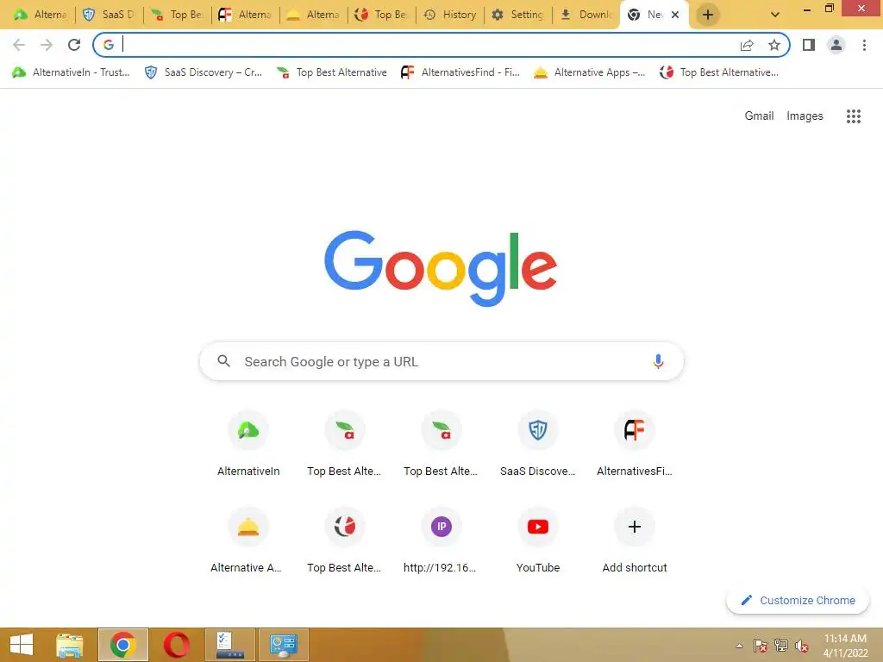Open File Explorer from the taskbar
The height and width of the screenshot is (662, 883).
(70, 645)
